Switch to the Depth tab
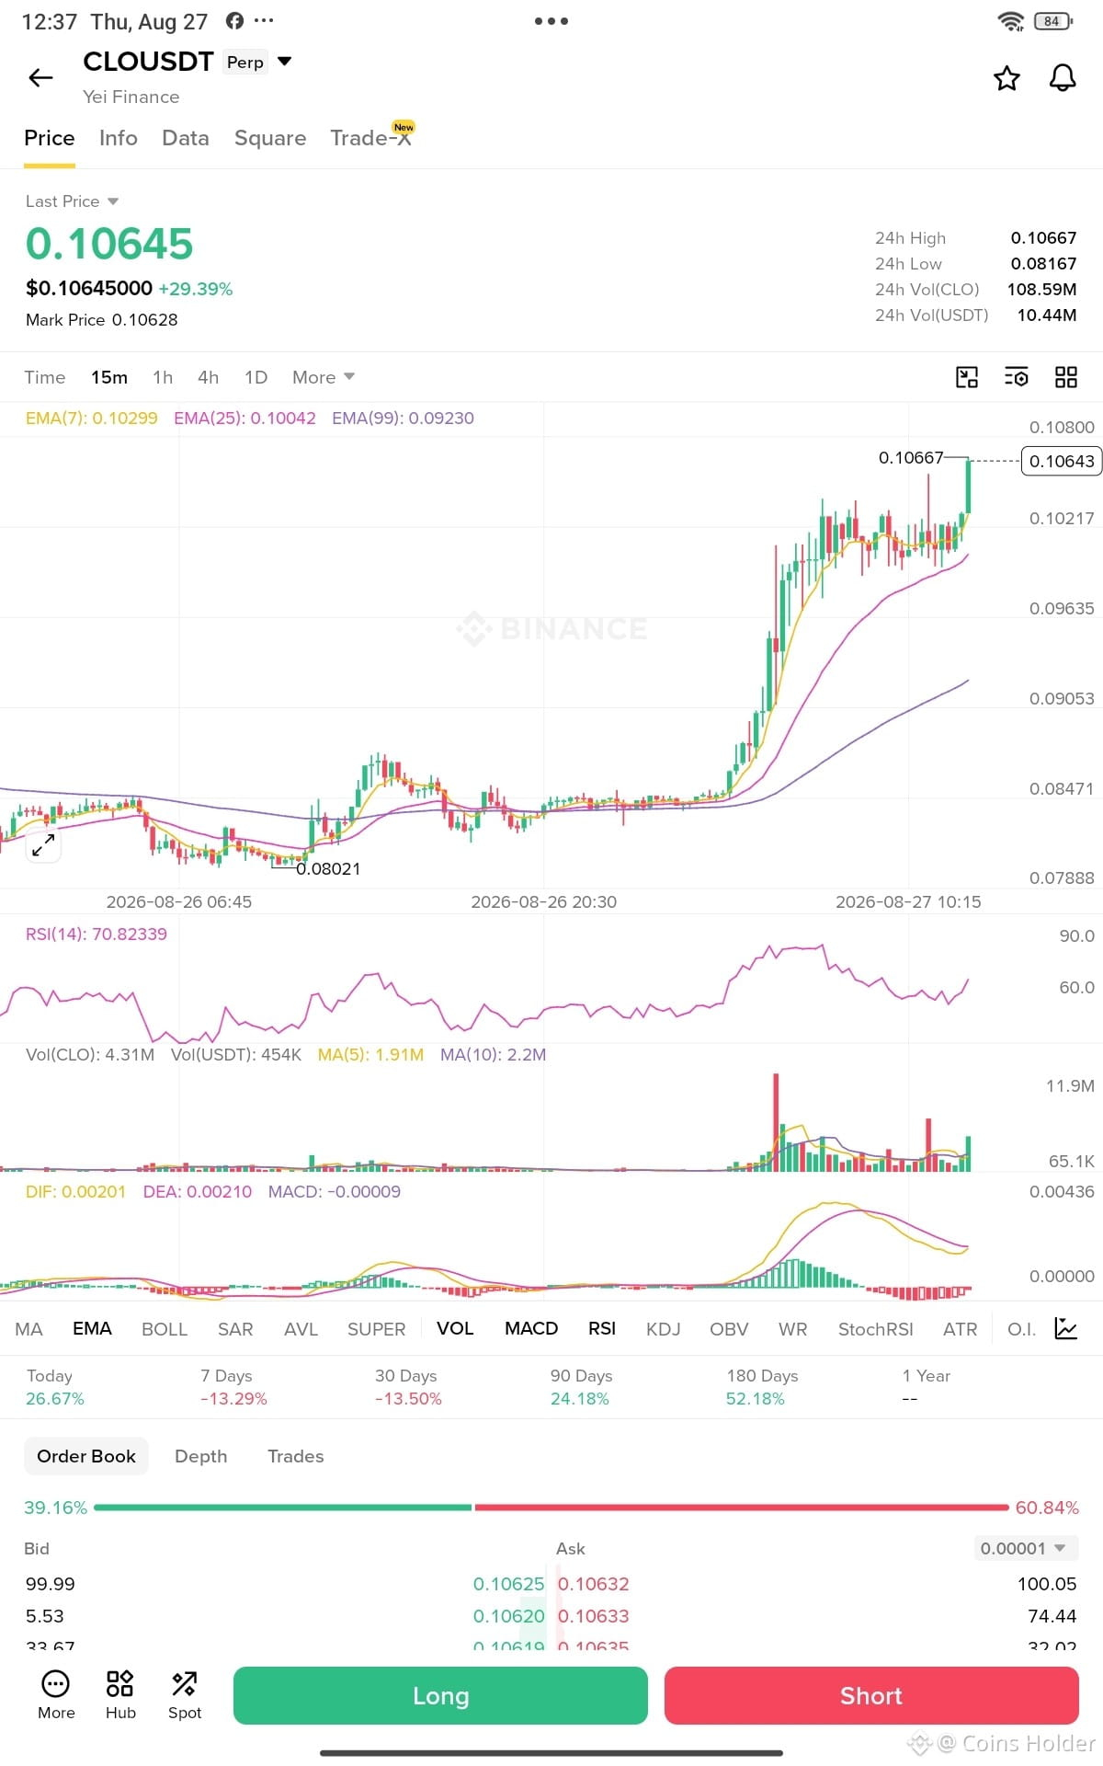The image size is (1103, 1766). 201,1456
